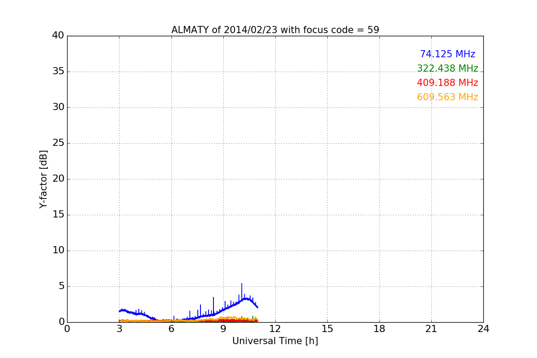
Task: Click the 609.563 MHz legend label
Action: tap(447, 97)
